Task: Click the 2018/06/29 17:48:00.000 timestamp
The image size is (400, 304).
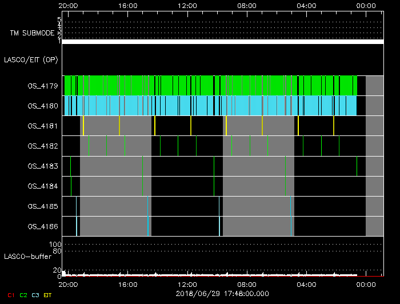Action: (222, 293)
